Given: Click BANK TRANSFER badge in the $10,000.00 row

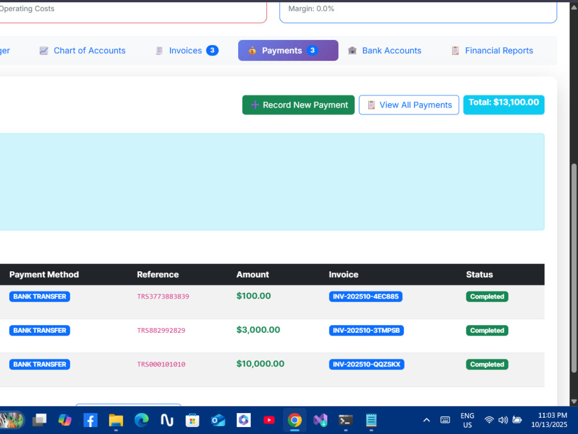Looking at the screenshot, I should (40, 365).
